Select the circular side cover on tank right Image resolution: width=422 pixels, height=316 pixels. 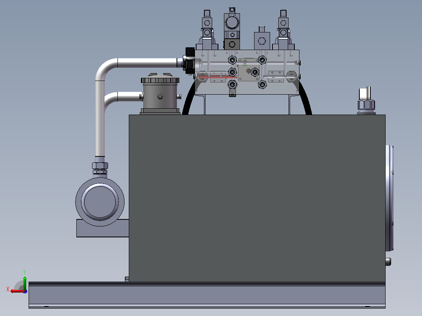[x=390, y=198]
